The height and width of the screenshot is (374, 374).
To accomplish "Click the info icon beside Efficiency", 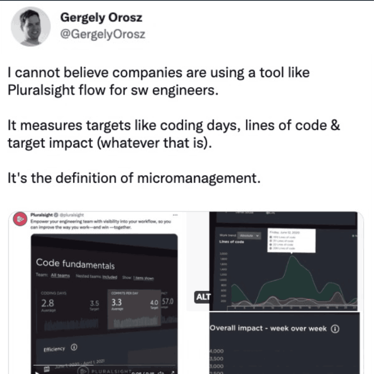I will [x=74, y=347].
